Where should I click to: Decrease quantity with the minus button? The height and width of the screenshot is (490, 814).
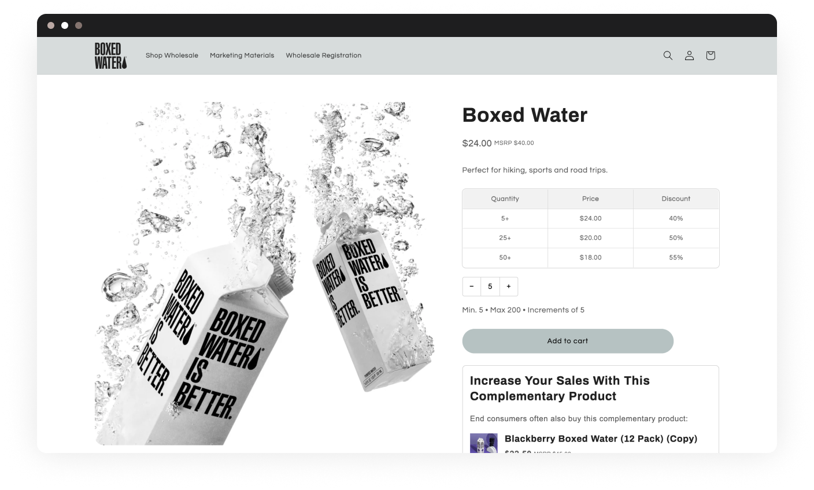click(472, 287)
